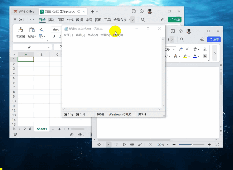Toggle Writer reading play mode

tap(124, 144)
